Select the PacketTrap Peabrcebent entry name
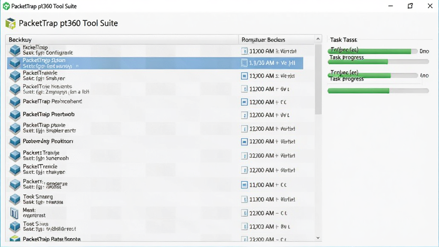The width and height of the screenshot is (439, 247). pos(52,101)
